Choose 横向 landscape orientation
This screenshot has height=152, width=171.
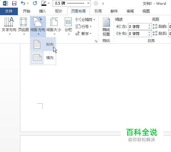click(43, 58)
